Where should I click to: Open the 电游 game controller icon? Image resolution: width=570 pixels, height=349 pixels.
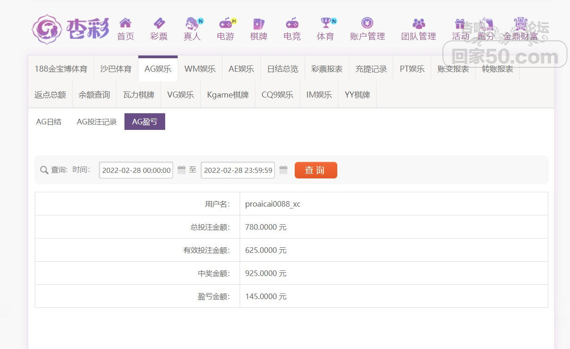225,23
